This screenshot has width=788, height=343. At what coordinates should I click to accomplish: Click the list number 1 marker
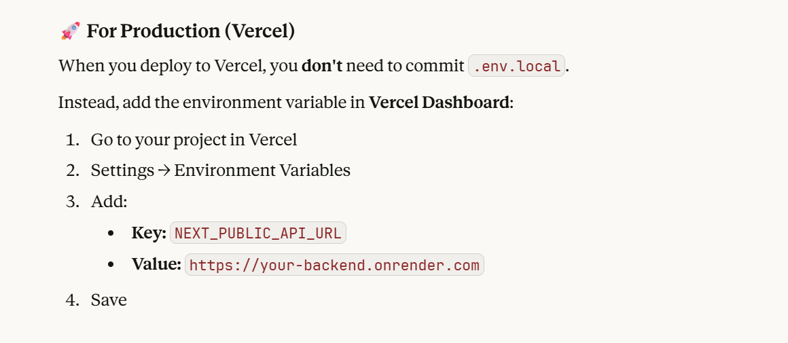click(71, 140)
